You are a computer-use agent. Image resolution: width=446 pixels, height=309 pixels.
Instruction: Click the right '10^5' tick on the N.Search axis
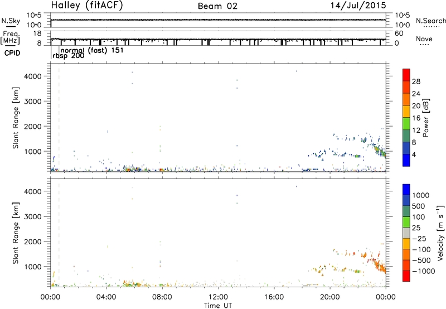(402, 16)
